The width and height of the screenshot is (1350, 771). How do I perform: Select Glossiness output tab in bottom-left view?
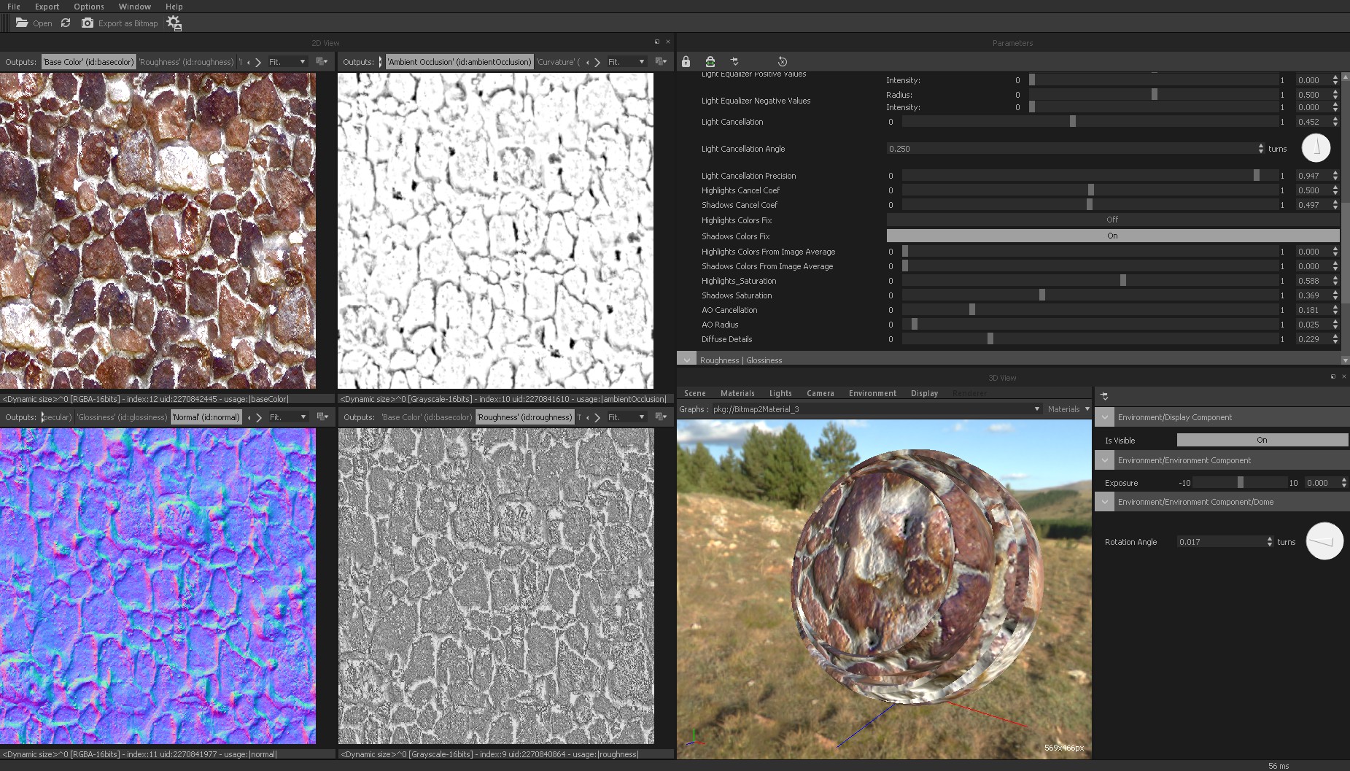tap(122, 417)
